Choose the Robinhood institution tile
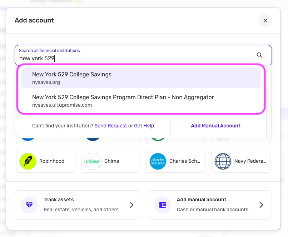This screenshot has height=237, width=288. [x=52, y=161]
